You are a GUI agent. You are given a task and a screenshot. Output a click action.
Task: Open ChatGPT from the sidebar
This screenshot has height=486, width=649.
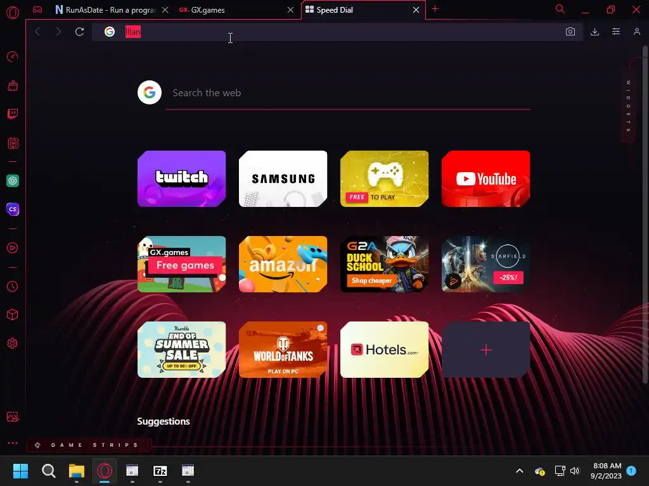click(13, 180)
